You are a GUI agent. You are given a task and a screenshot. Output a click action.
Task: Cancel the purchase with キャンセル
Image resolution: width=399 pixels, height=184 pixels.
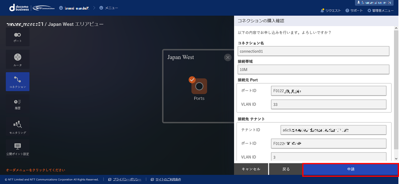coord(251,169)
